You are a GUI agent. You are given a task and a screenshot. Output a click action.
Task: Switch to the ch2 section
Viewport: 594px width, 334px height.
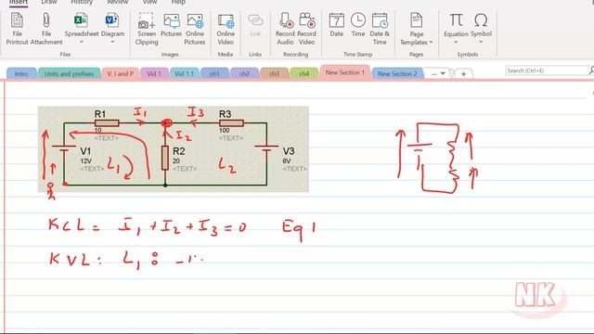click(x=244, y=74)
